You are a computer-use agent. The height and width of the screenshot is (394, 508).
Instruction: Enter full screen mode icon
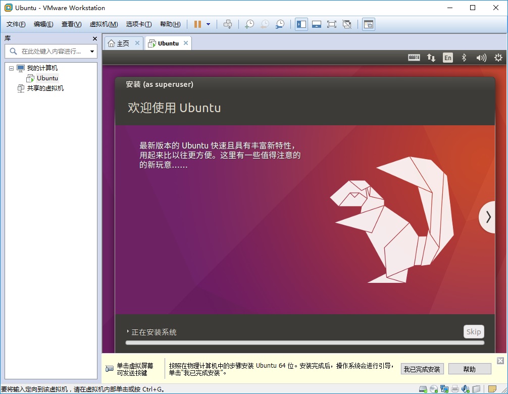coord(331,24)
